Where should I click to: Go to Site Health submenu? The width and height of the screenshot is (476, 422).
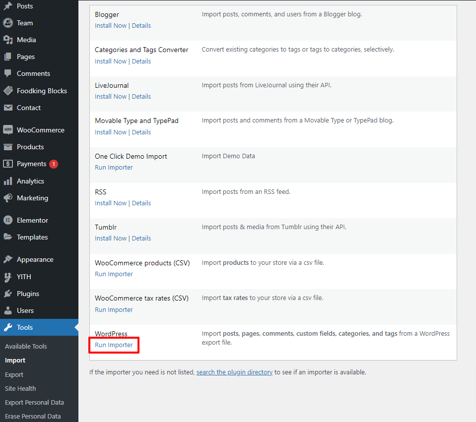click(20, 388)
